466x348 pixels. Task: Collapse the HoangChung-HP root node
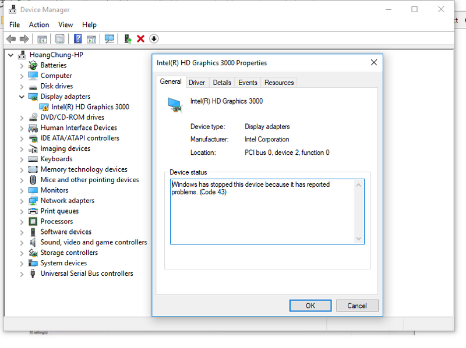pos(11,55)
